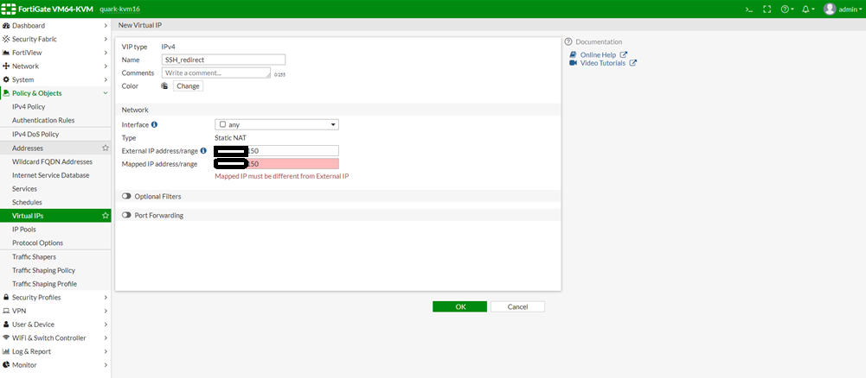Favorite Virtual IPs with the star icon
Screen dimensions: 866x378
(x=106, y=215)
